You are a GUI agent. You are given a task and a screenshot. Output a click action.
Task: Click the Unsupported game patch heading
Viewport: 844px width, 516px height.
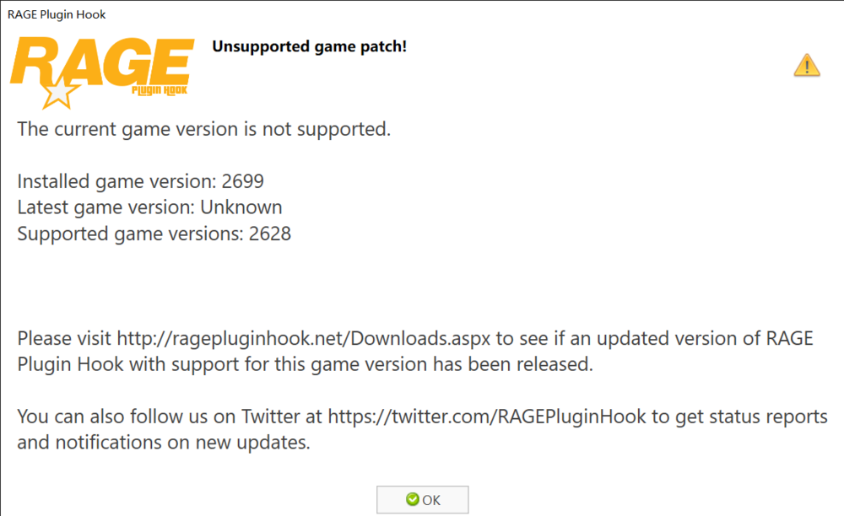309,46
